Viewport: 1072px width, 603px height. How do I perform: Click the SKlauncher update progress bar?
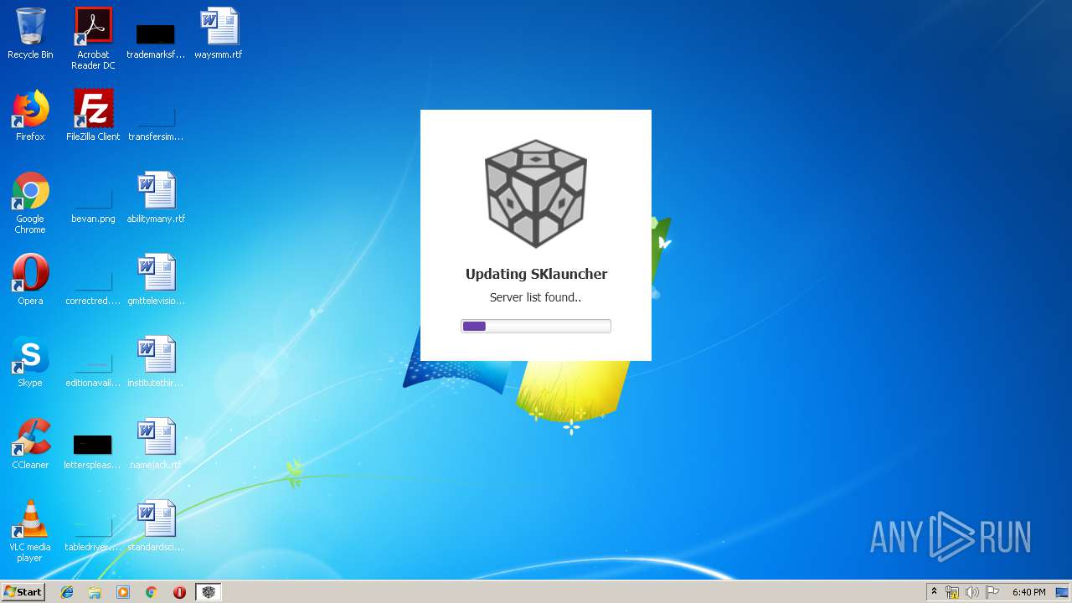click(536, 326)
